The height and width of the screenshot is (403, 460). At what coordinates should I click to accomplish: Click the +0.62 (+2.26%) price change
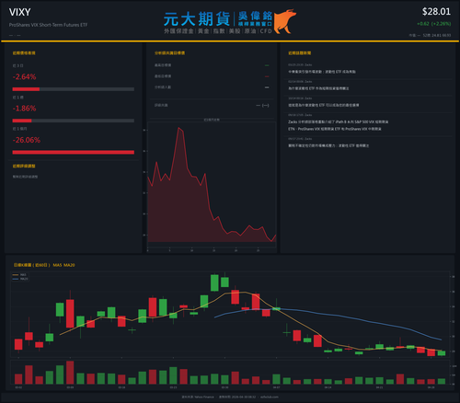tap(433, 24)
